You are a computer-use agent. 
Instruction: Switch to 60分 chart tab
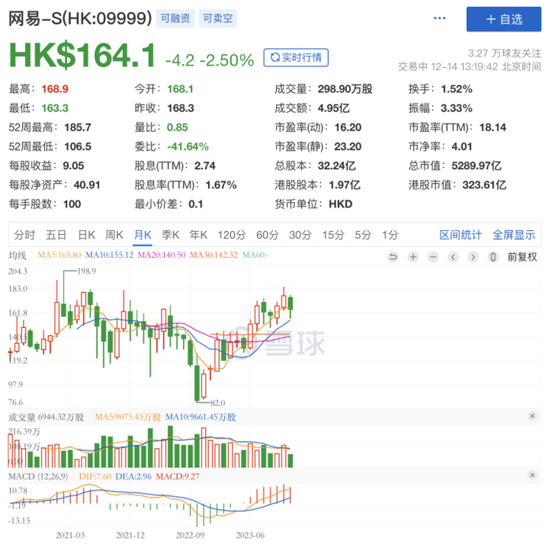(x=267, y=234)
